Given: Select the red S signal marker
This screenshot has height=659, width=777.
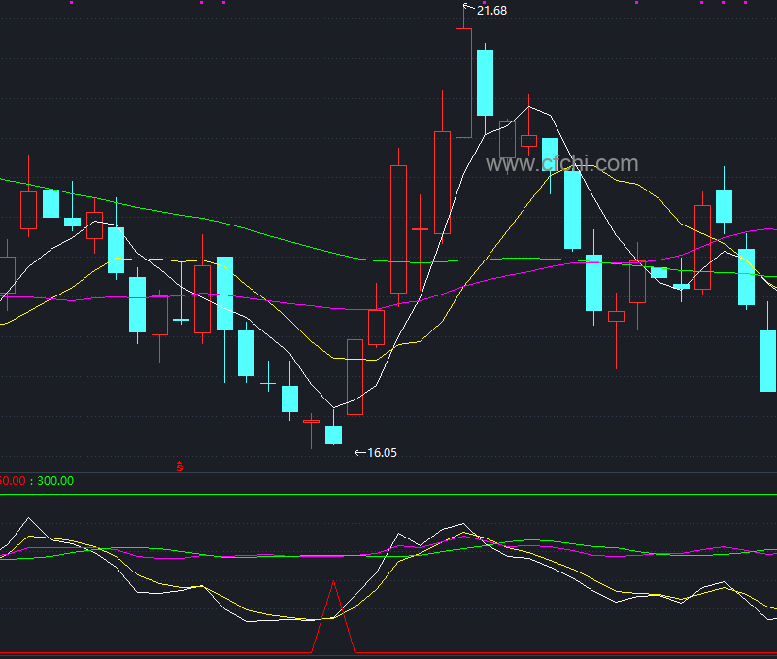Looking at the screenshot, I should (x=180, y=467).
